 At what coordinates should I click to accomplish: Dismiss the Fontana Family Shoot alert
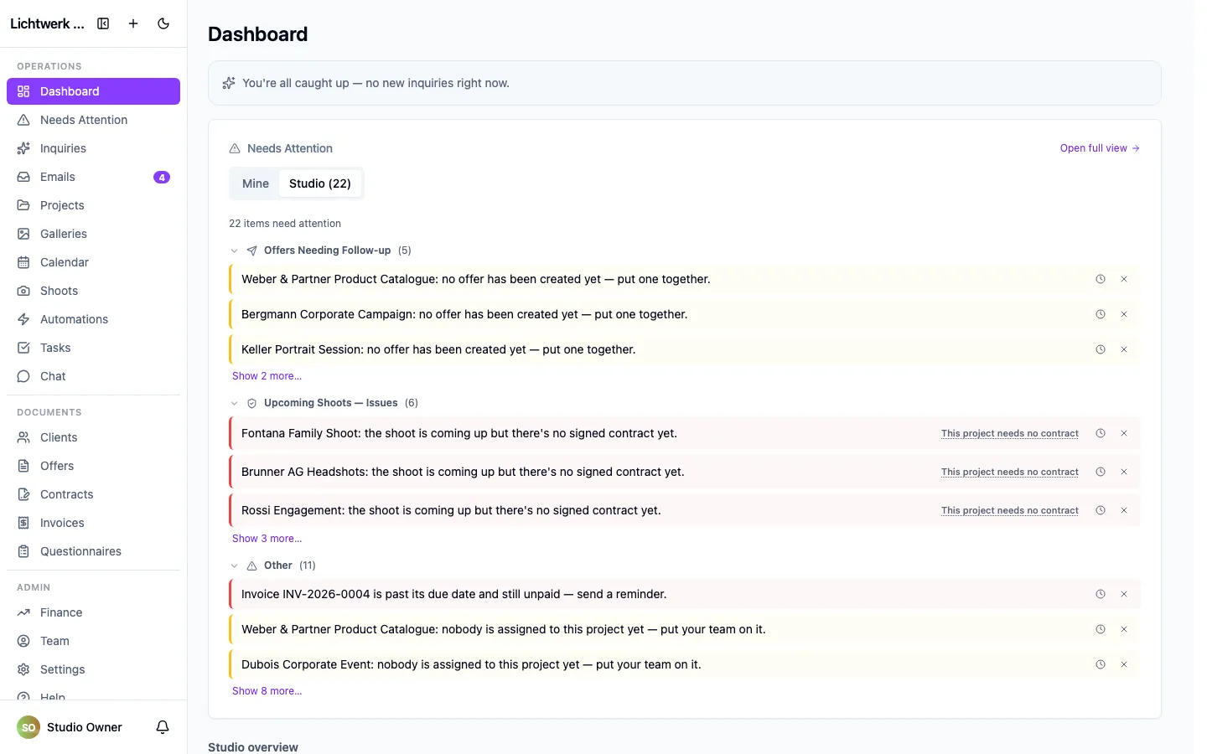pyautogui.click(x=1124, y=433)
